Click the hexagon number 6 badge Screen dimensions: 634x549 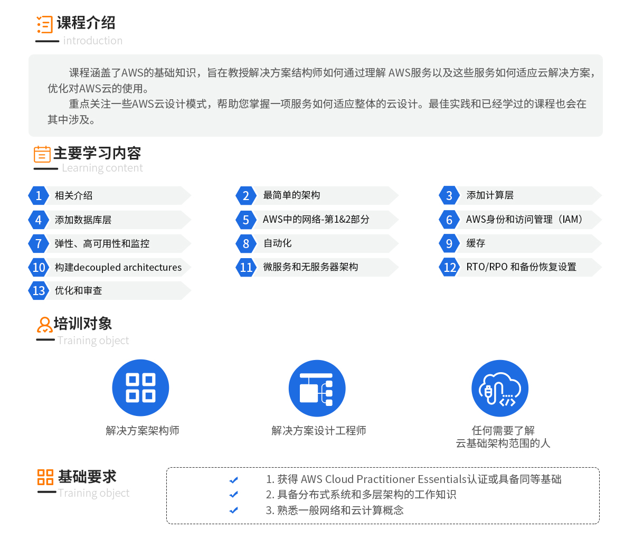coord(449,220)
